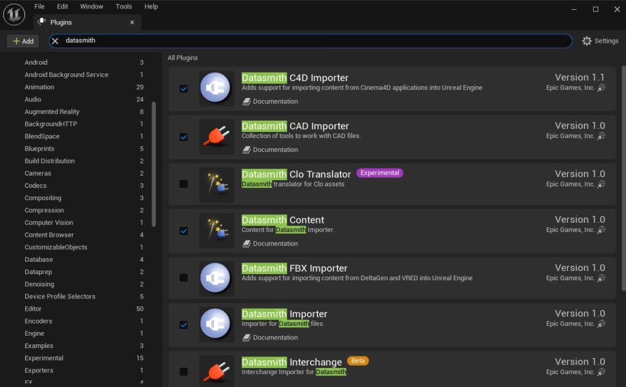Clear the datasmith search with X icon
The width and height of the screenshot is (626, 387).
tap(55, 41)
